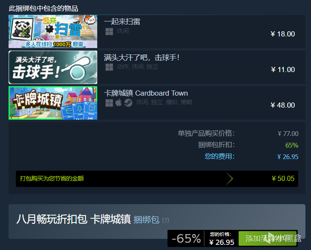Image resolution: width=311 pixels, height=250 pixels.
Task: Click Windows icon under 卡牌城镇 Cardboard Town
Action: click(109, 103)
